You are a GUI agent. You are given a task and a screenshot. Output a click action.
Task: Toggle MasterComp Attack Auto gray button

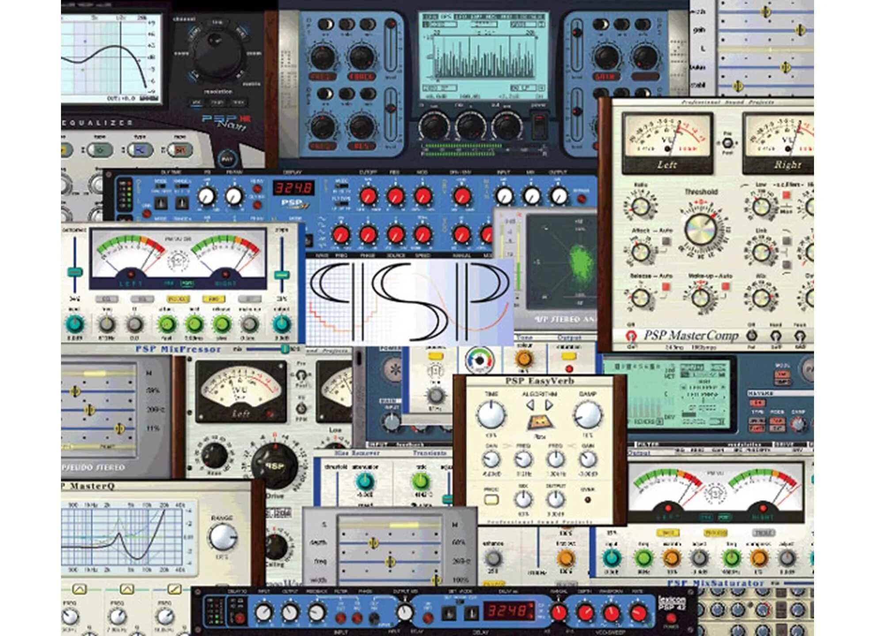tap(666, 241)
